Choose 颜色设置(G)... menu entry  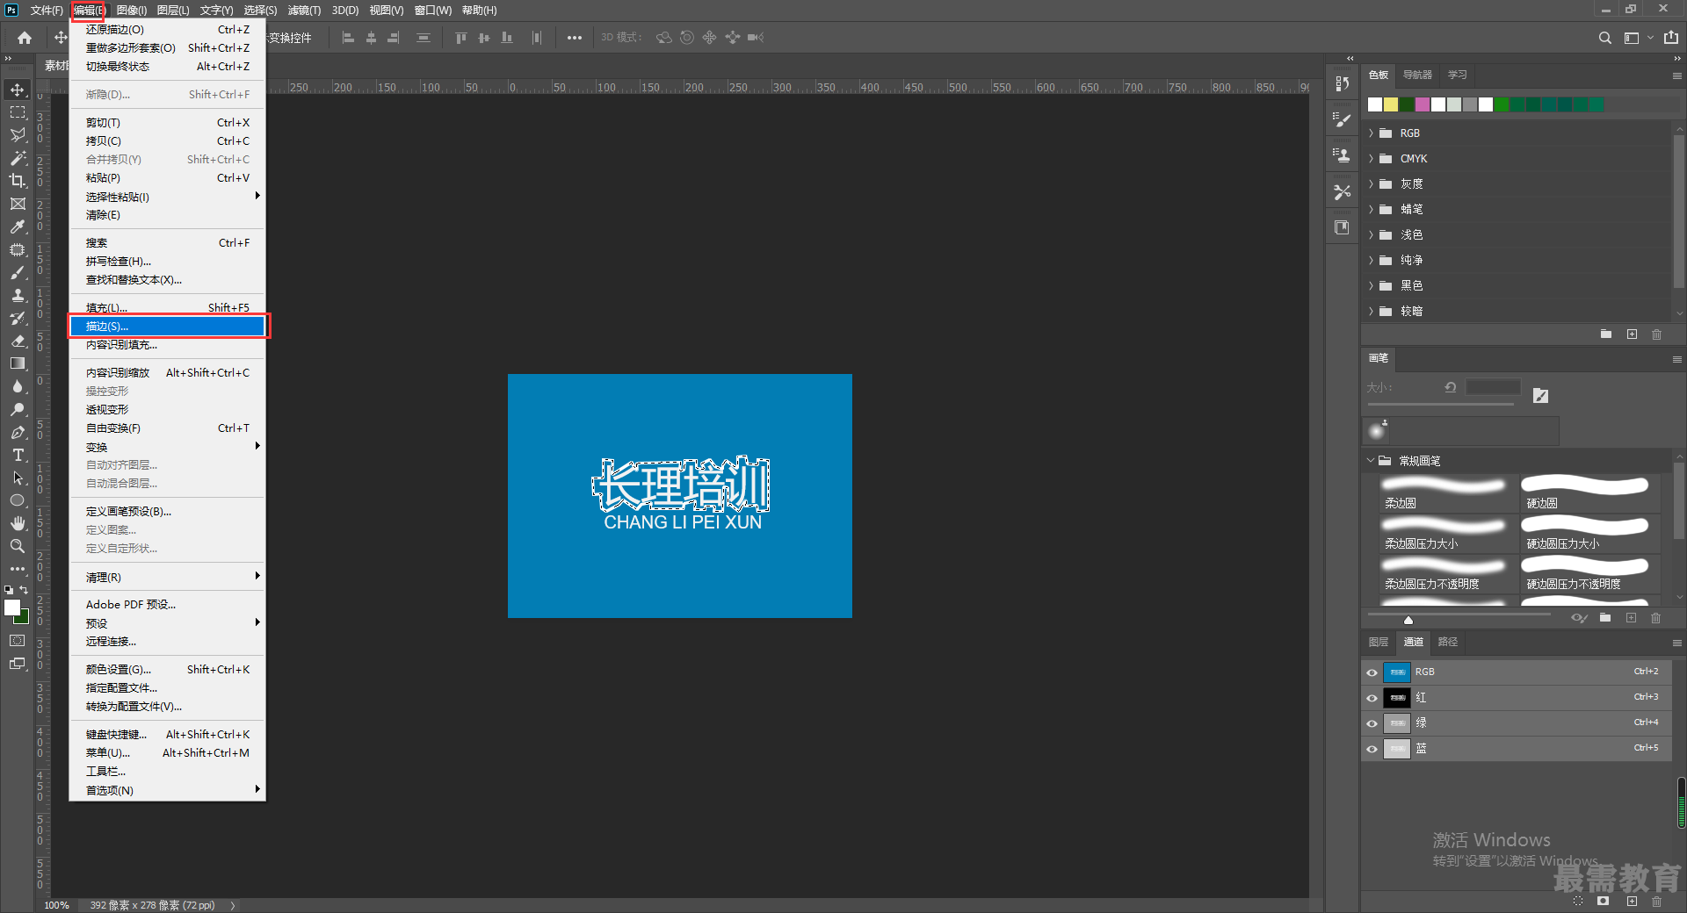(167, 670)
